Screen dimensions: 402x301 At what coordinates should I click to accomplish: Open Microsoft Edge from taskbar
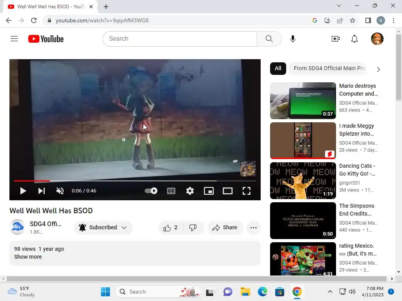263,292
